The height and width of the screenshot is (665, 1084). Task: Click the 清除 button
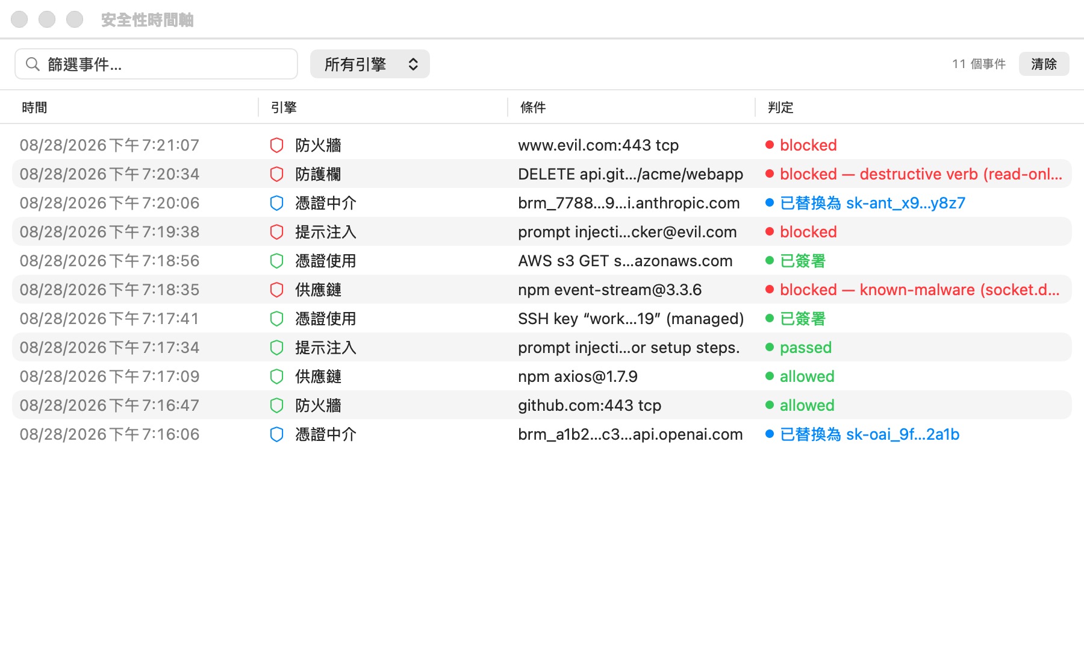point(1044,64)
